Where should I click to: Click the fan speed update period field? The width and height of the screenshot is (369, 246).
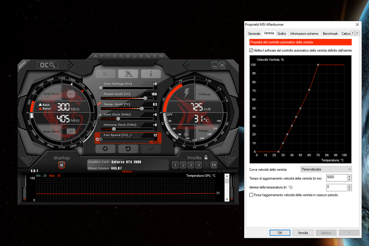tap(336, 178)
